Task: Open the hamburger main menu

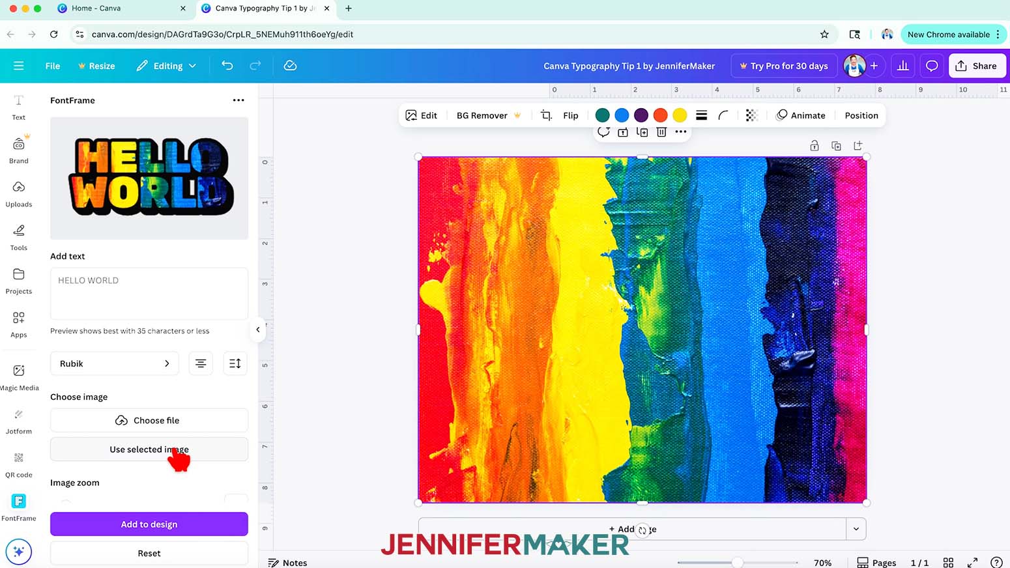Action: (x=18, y=66)
